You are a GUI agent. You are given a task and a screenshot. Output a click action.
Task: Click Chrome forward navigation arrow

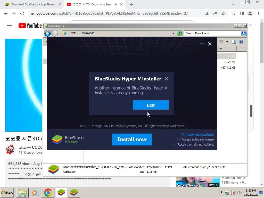14,13
